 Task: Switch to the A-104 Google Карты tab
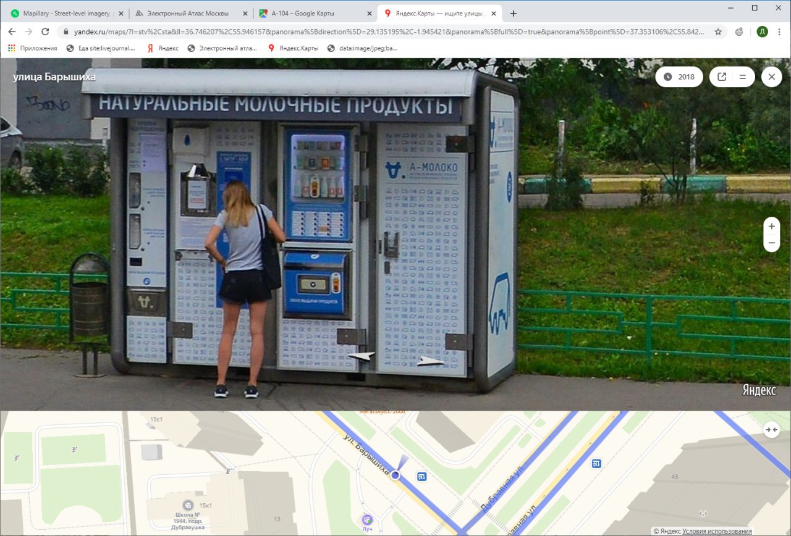click(x=314, y=13)
